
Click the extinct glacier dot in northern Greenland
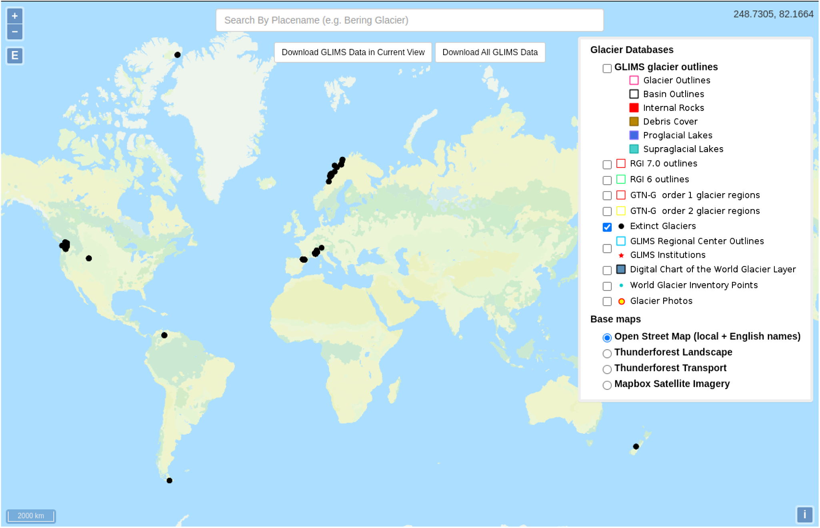click(178, 55)
